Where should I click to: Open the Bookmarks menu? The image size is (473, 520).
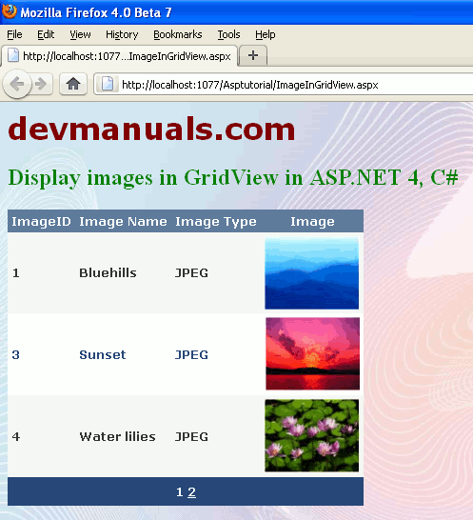[178, 34]
